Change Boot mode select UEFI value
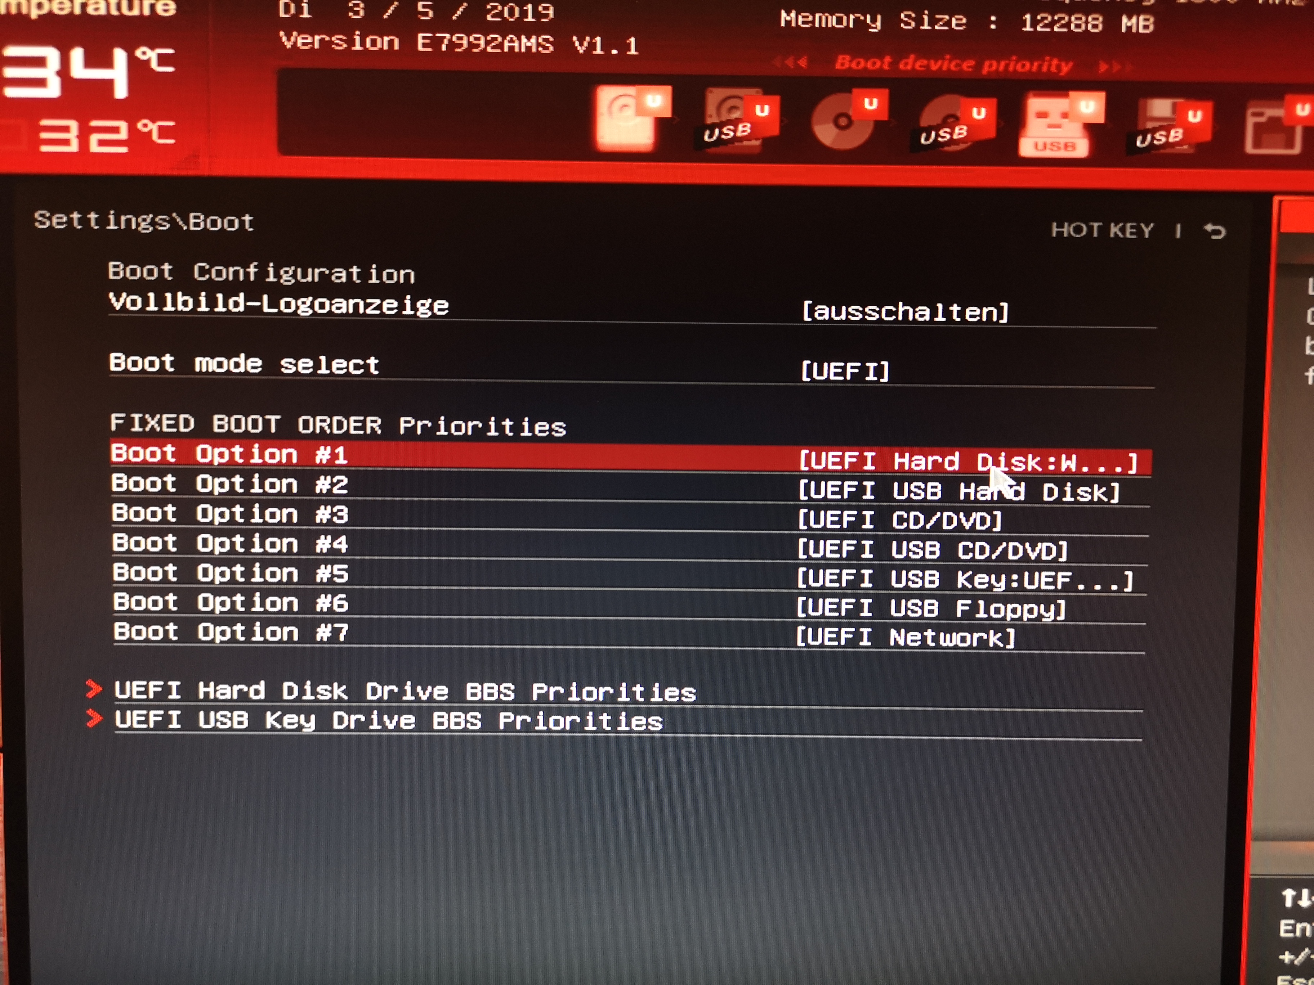Viewport: 1314px width, 985px height. (x=845, y=372)
